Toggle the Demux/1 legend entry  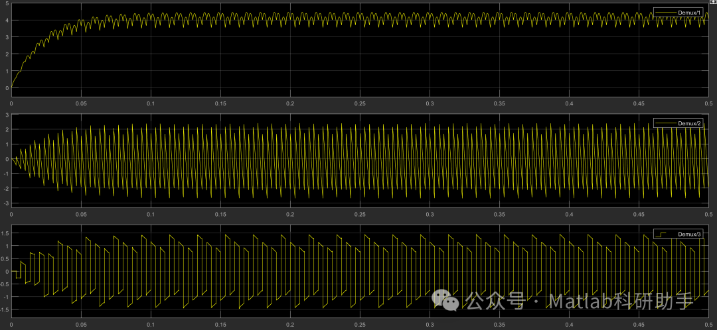[678, 13]
